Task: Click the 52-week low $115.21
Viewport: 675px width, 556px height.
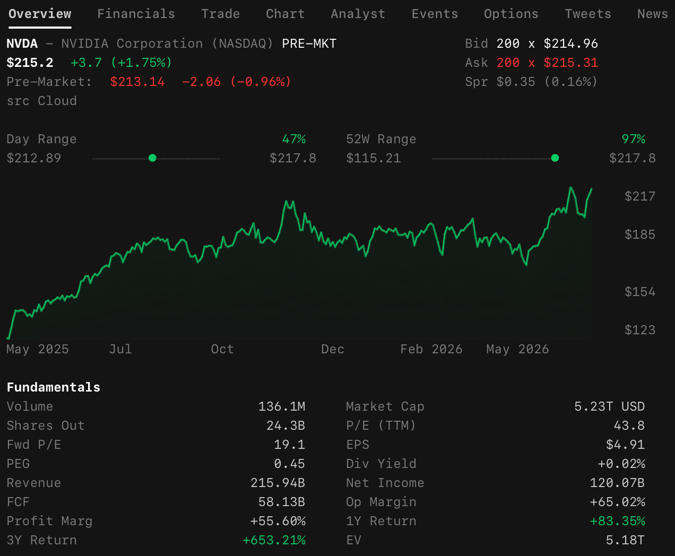Action: click(374, 158)
